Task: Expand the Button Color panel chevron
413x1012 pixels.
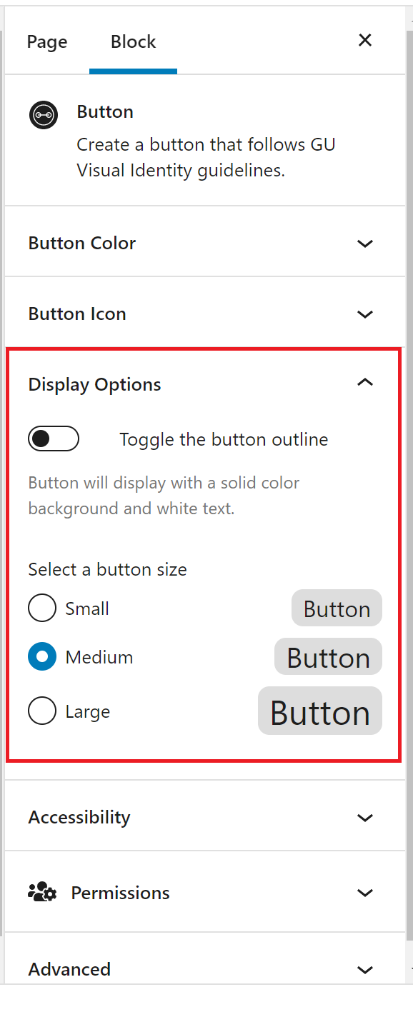Action: tap(365, 244)
